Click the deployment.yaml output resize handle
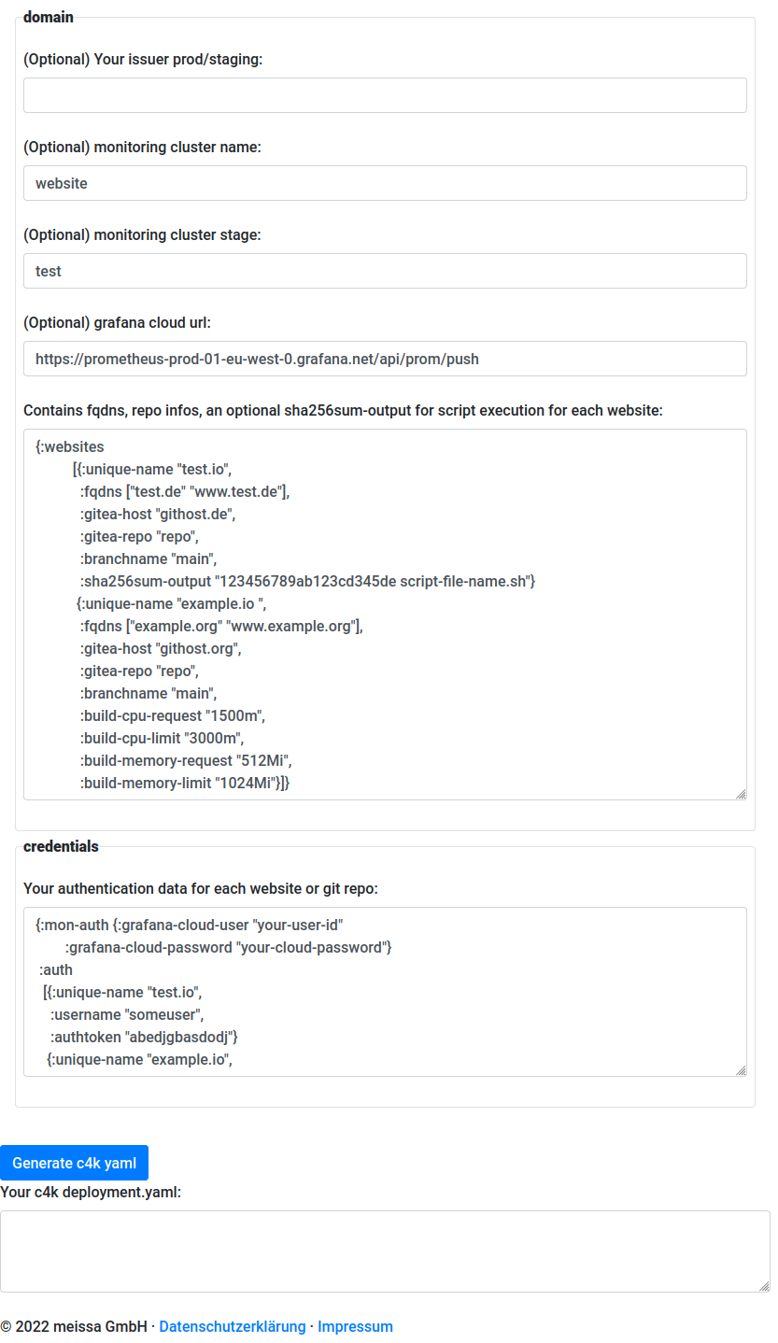778x1343 pixels. tap(763, 1285)
